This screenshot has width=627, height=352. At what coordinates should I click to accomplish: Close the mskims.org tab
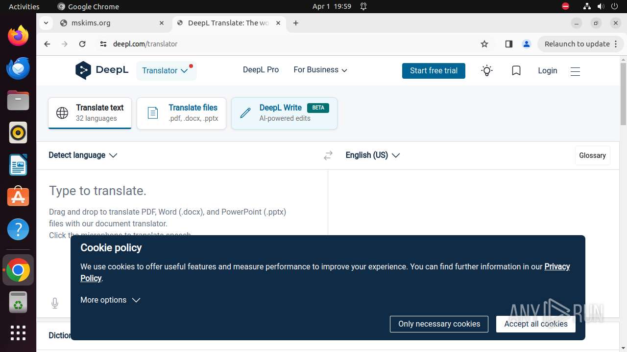162,23
